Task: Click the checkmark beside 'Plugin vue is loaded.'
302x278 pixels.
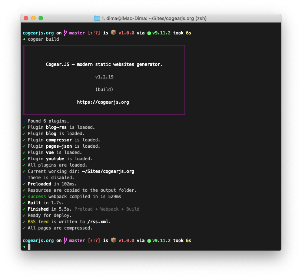Action: pyautogui.click(x=24, y=153)
